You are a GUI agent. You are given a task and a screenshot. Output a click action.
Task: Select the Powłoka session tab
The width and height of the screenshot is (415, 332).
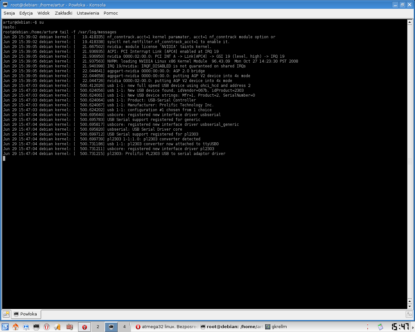point(26,314)
